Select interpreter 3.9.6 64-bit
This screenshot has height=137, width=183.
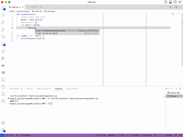coord(147,135)
